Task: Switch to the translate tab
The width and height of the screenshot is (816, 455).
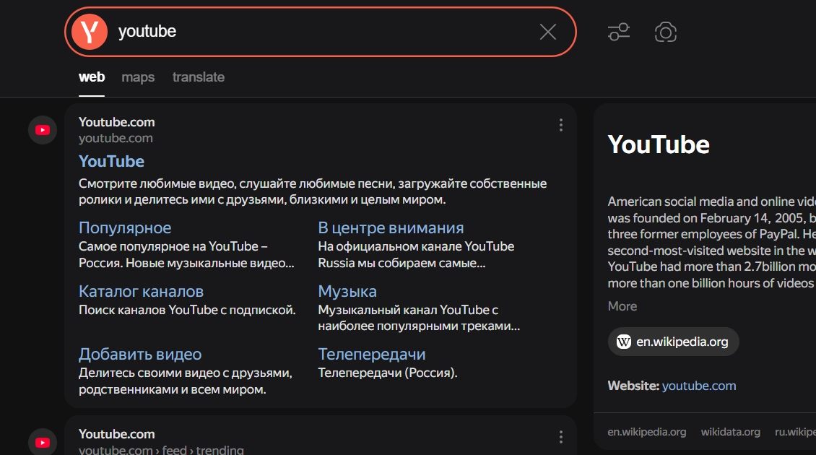Action: point(199,77)
